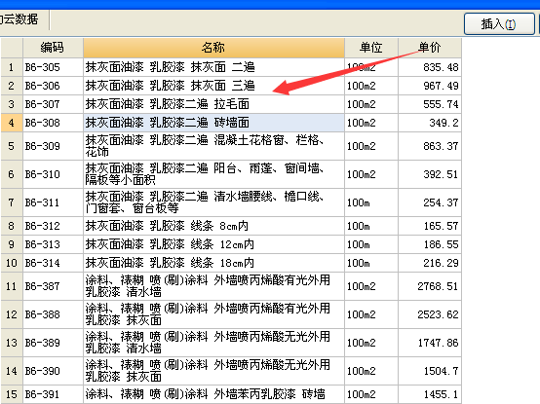The width and height of the screenshot is (540, 404).
Task: Click the 100m2 unit for B6-387
Action: click(371, 286)
